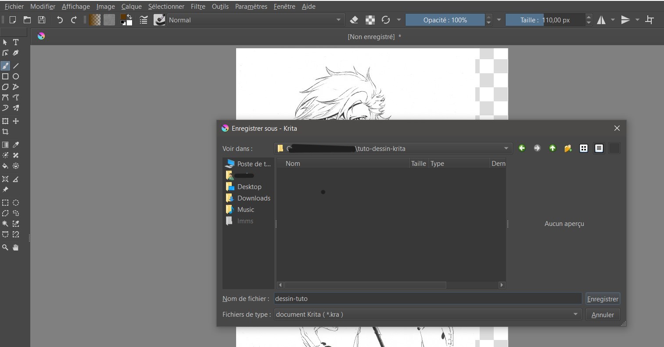664x347 pixels.
Task: Toggle preserve alpha checkerboard button
Action: tap(370, 20)
